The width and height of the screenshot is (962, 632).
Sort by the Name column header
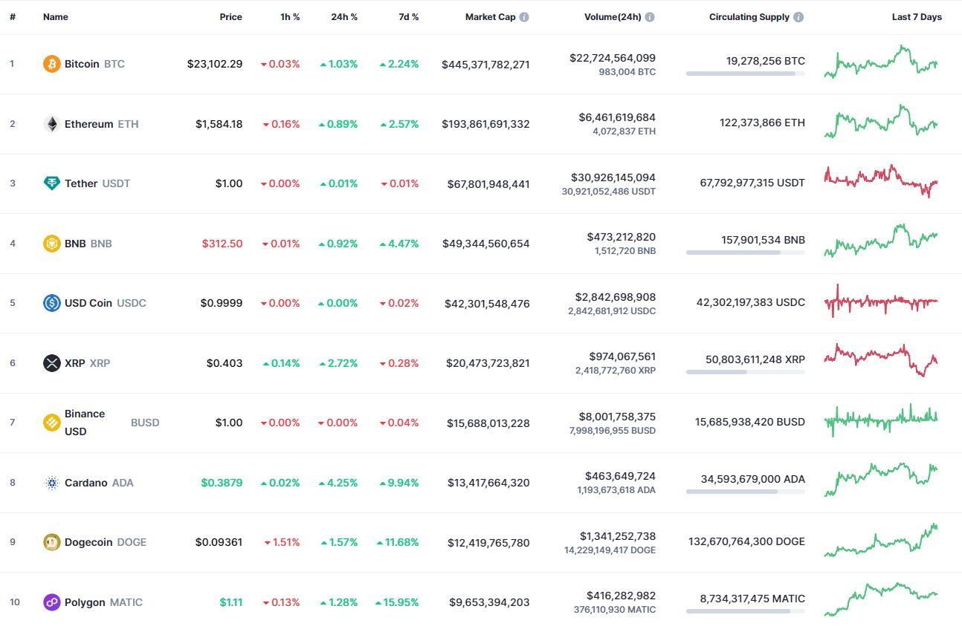[x=56, y=17]
